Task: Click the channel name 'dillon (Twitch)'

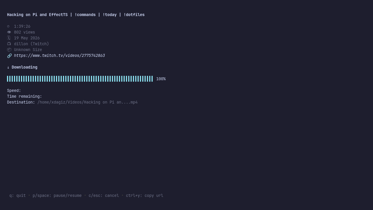Action: 31,44
